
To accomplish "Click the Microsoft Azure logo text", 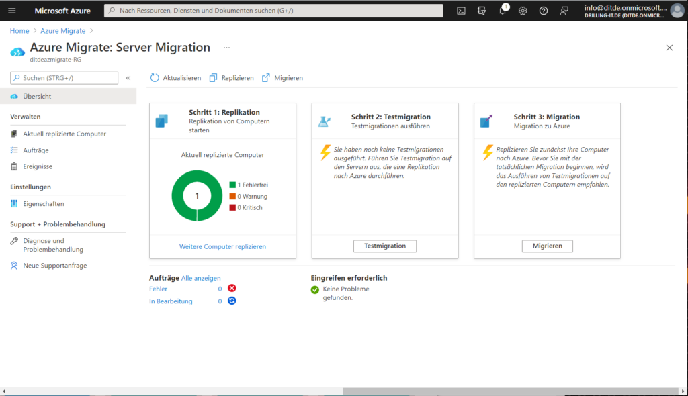I will coord(62,11).
